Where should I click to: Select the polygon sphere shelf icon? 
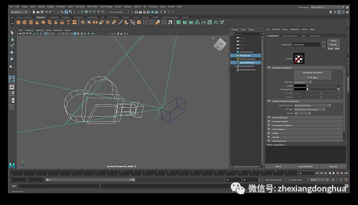(18, 23)
